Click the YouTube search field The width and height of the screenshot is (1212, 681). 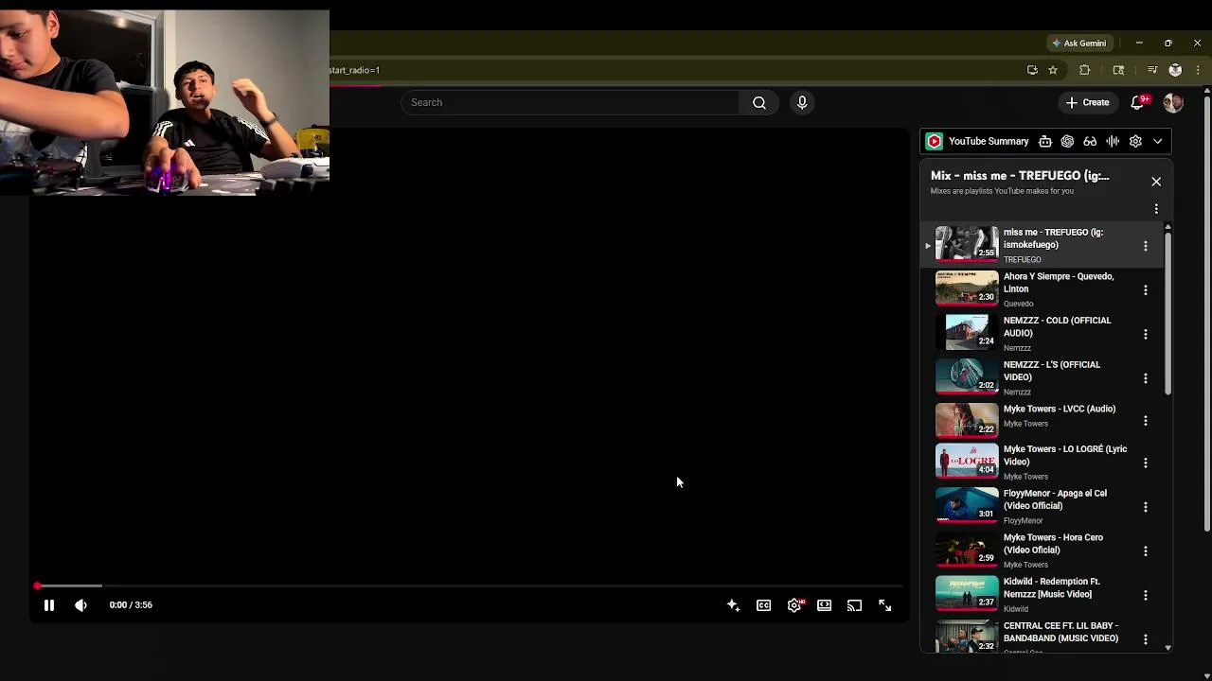pyautogui.click(x=570, y=102)
